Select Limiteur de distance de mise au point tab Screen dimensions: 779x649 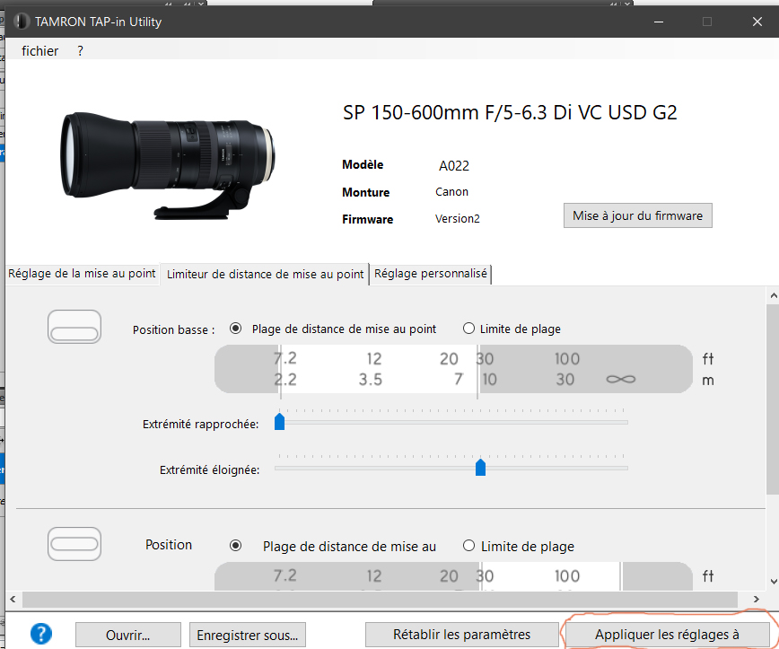click(x=265, y=274)
